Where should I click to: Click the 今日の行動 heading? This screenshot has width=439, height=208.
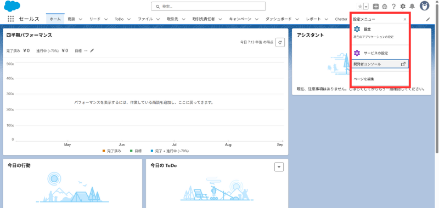tap(19, 165)
